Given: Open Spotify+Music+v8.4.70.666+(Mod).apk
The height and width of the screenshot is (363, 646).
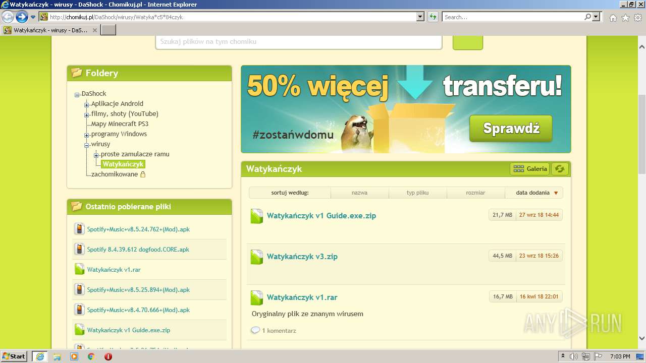Looking at the screenshot, I should [x=138, y=310].
